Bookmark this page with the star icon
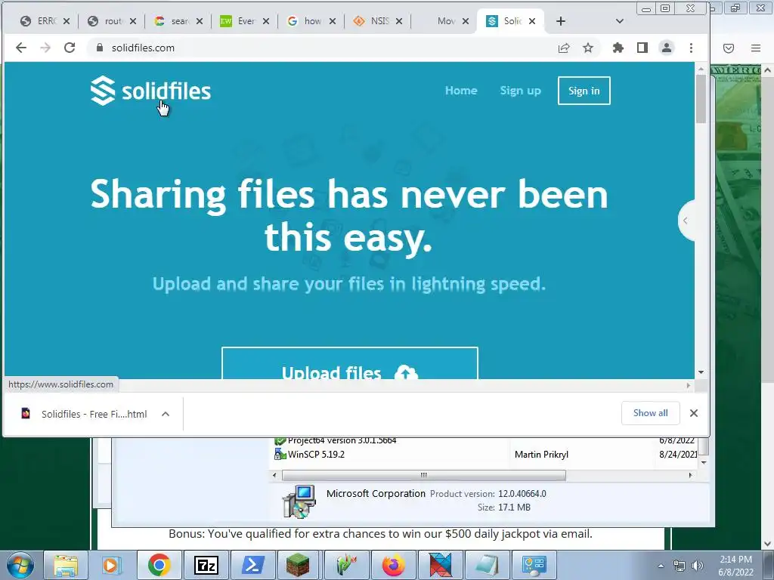The height and width of the screenshot is (580, 774). tap(588, 48)
